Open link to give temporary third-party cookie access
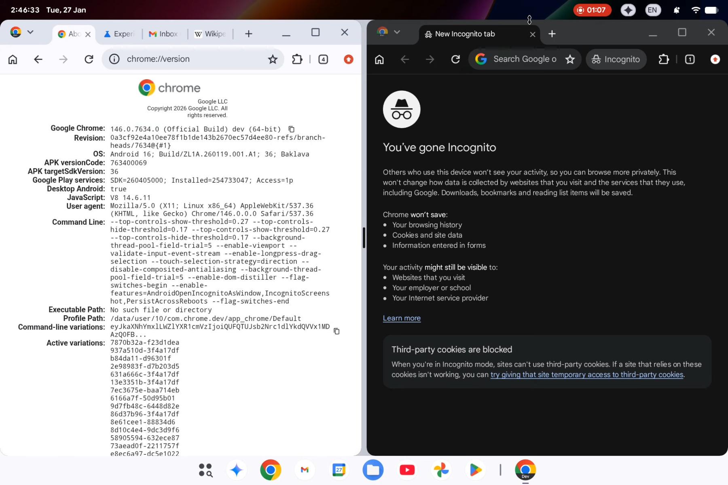This screenshot has width=728, height=485. coord(587,375)
